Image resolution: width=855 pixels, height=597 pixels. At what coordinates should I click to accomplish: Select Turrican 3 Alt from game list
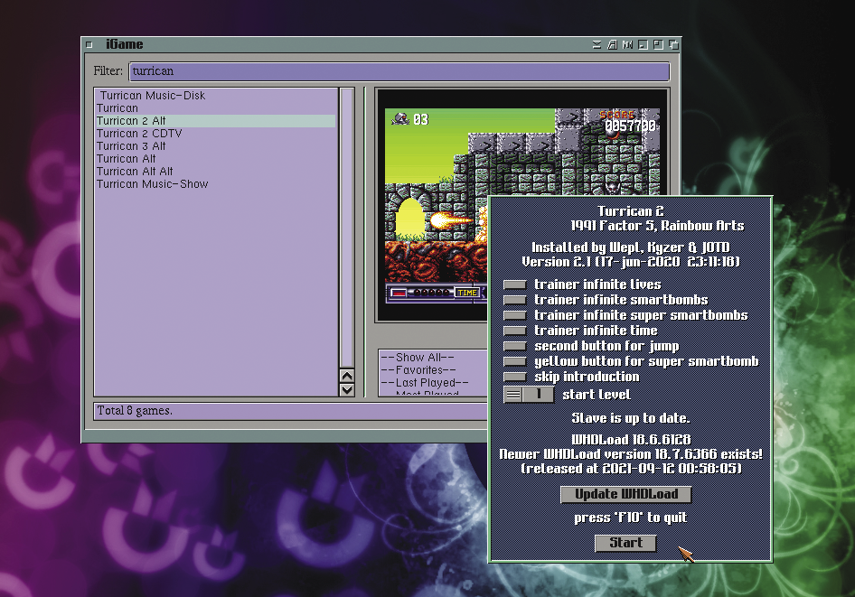131,145
